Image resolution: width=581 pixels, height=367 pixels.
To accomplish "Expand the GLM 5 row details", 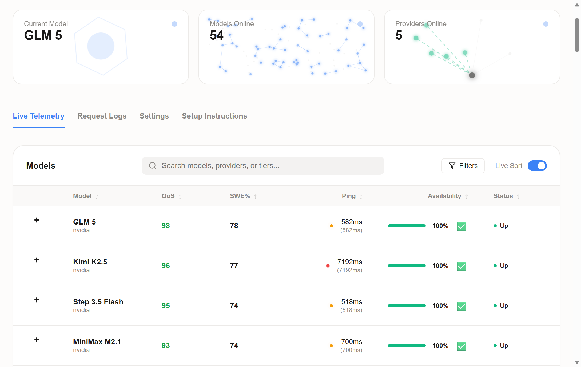I will coord(37,220).
